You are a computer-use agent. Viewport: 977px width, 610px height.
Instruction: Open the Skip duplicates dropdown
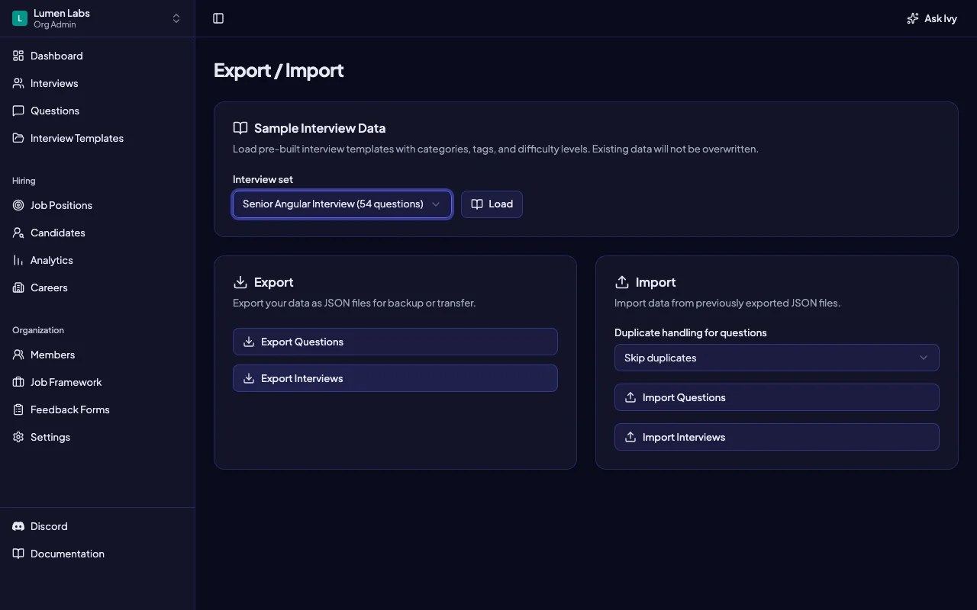coord(776,358)
